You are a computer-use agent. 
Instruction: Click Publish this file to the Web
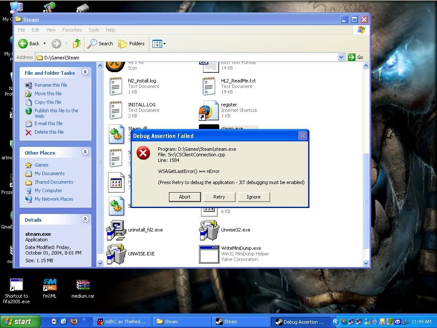coord(56,113)
